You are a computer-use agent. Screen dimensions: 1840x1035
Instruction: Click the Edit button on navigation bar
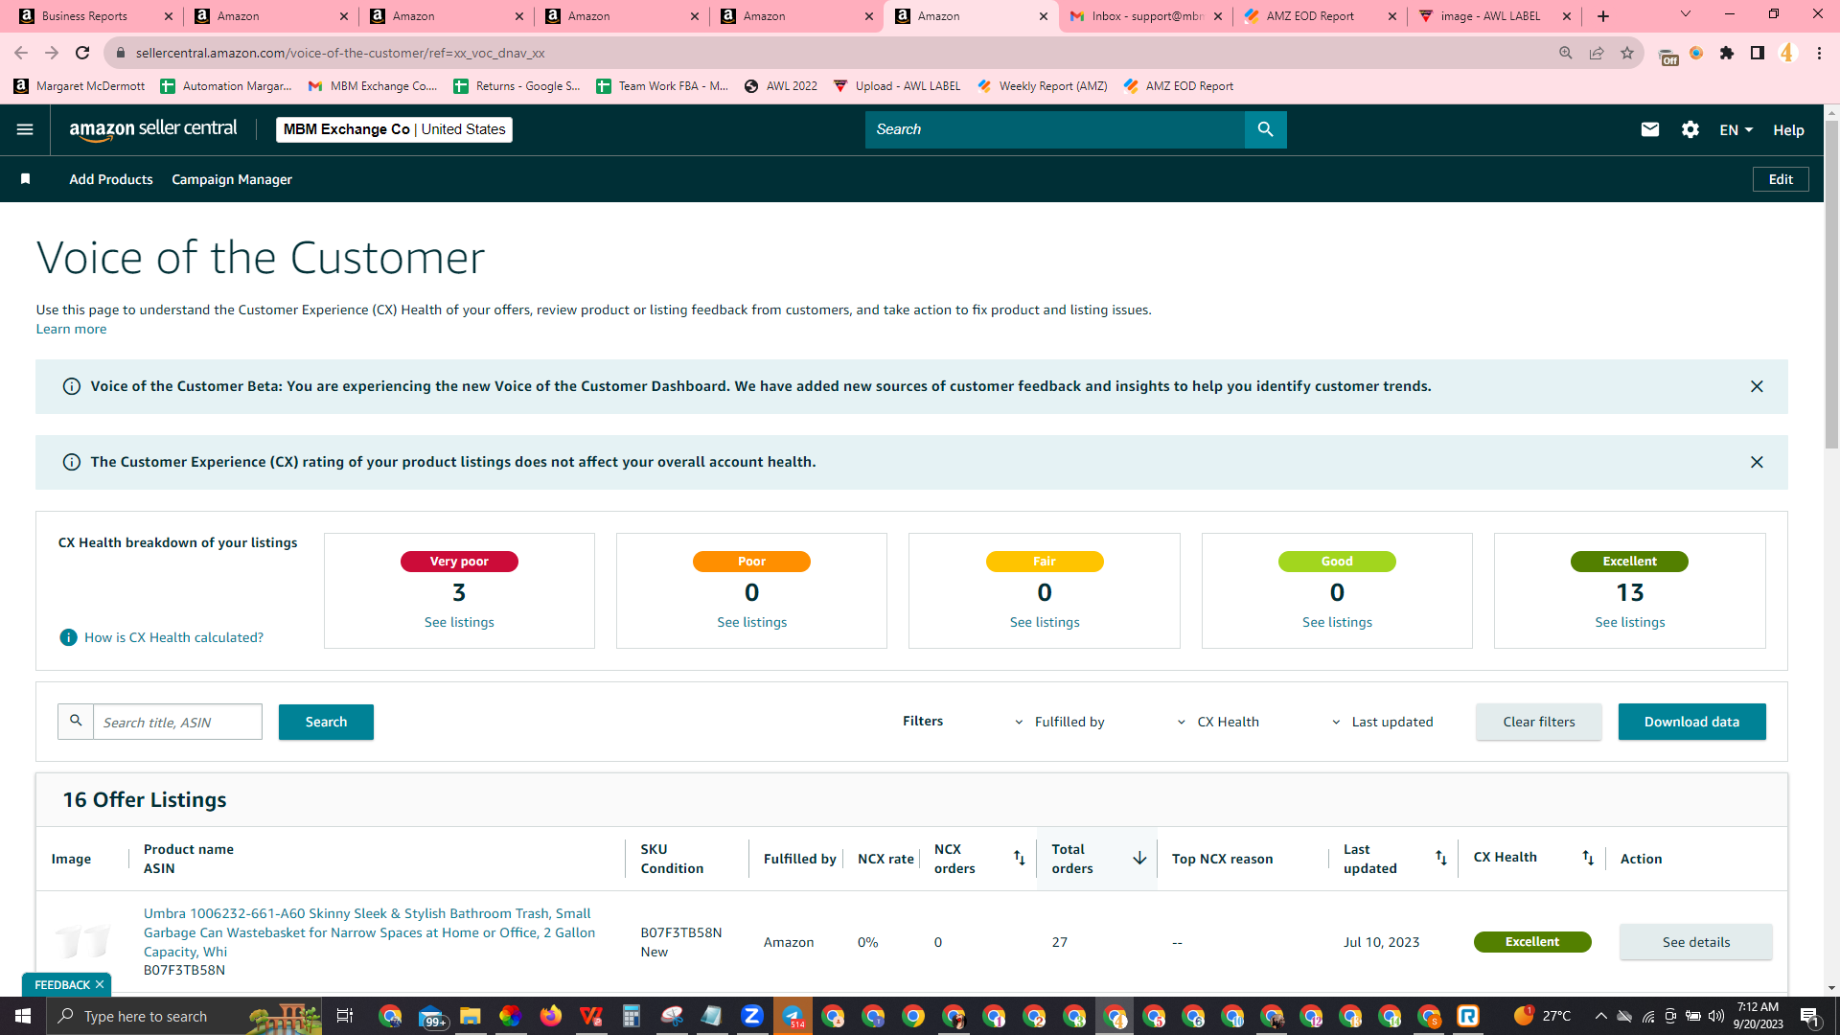(x=1781, y=179)
